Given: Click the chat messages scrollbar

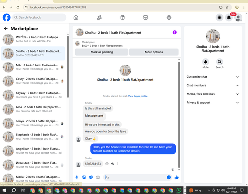Looking at the screenshot, I should (x=179, y=115).
